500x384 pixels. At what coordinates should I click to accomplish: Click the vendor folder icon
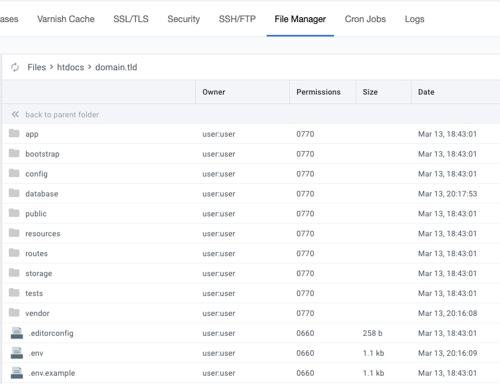pos(13,313)
